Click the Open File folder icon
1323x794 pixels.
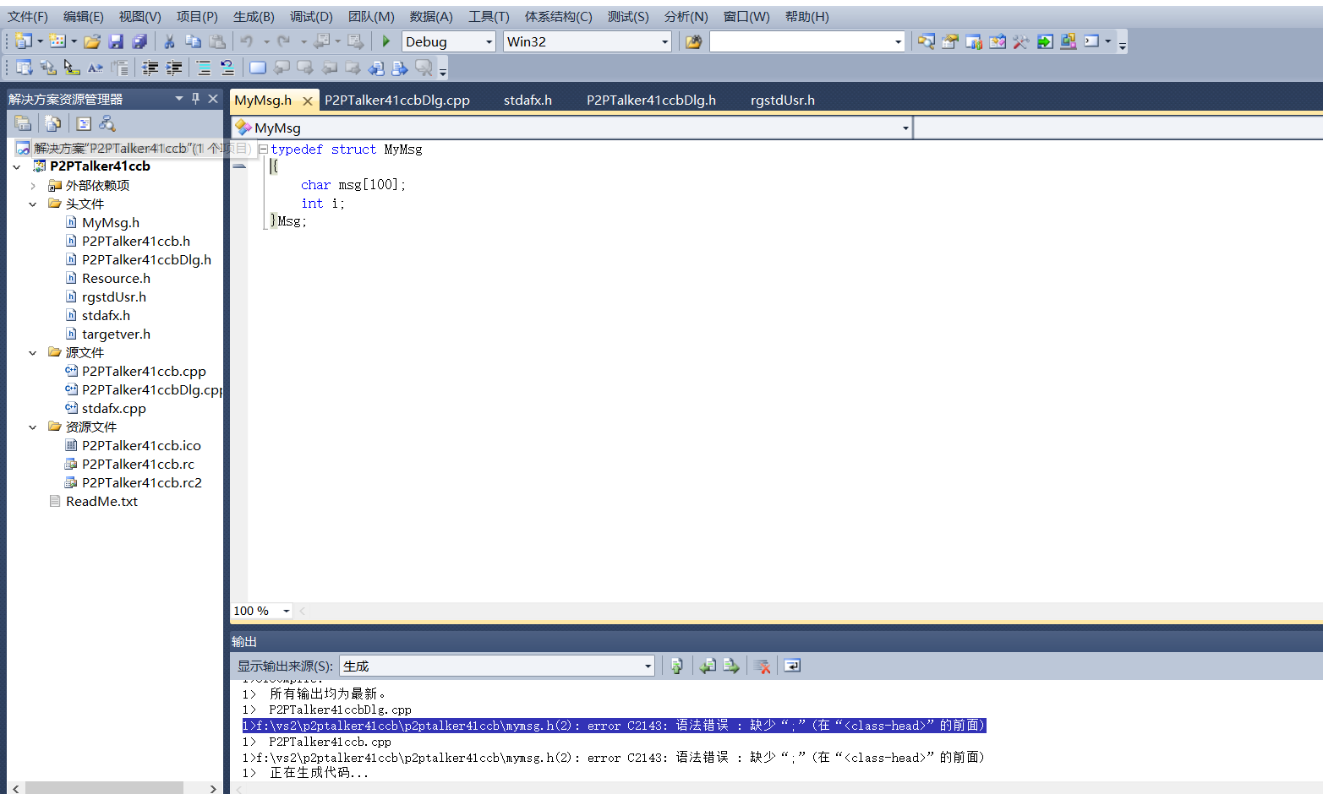(92, 41)
